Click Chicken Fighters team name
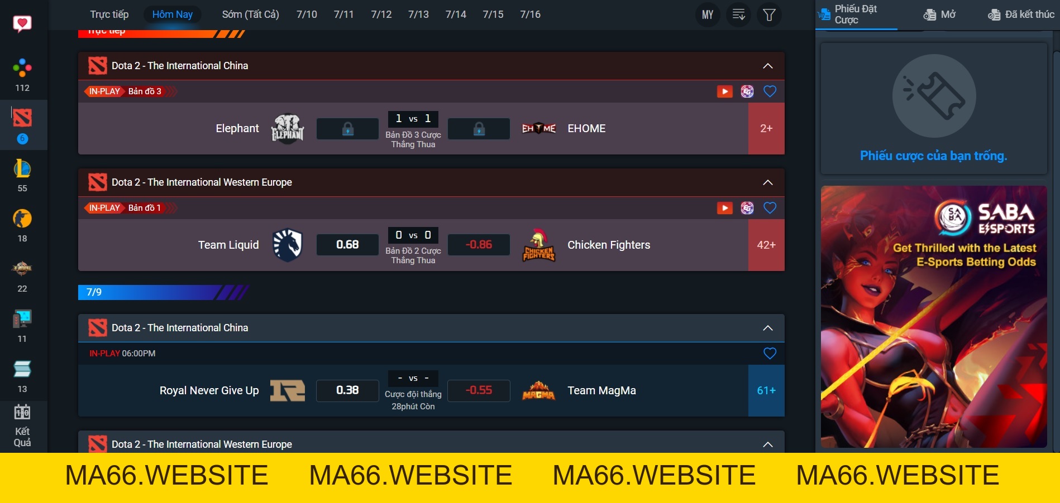The width and height of the screenshot is (1060, 503). [609, 245]
